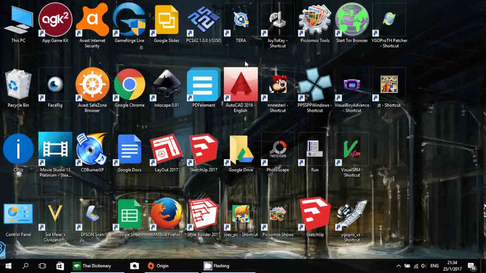
Task: Select the TERA game shortcut
Action: pyautogui.click(x=241, y=23)
